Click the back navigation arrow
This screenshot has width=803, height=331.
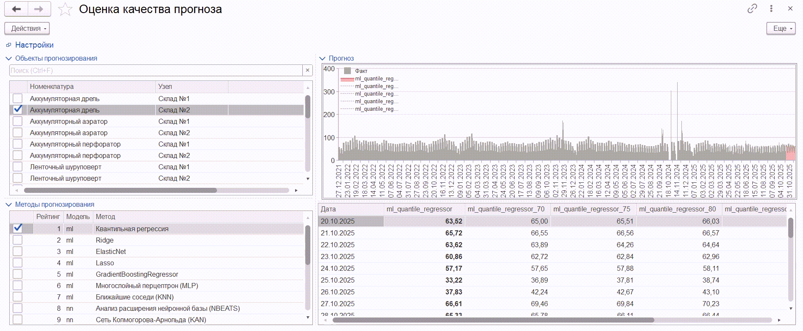pyautogui.click(x=16, y=9)
